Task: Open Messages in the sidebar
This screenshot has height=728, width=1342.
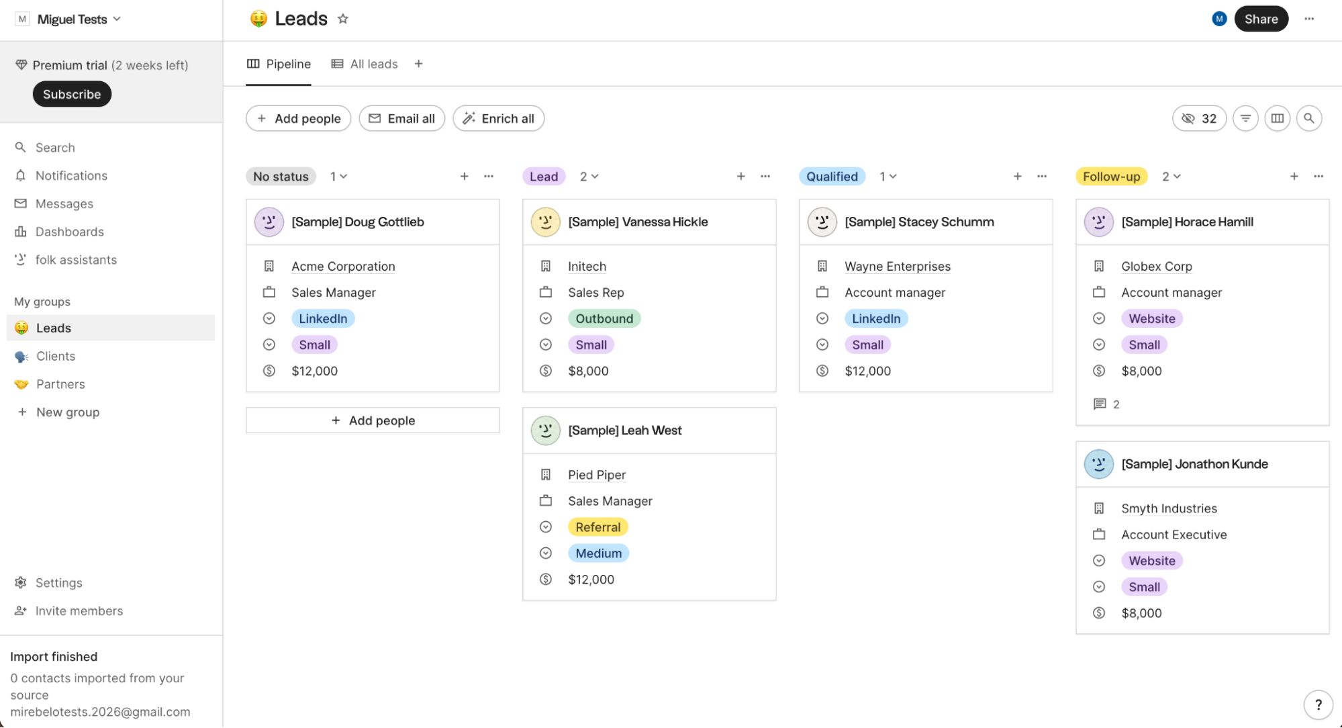Action: (64, 204)
